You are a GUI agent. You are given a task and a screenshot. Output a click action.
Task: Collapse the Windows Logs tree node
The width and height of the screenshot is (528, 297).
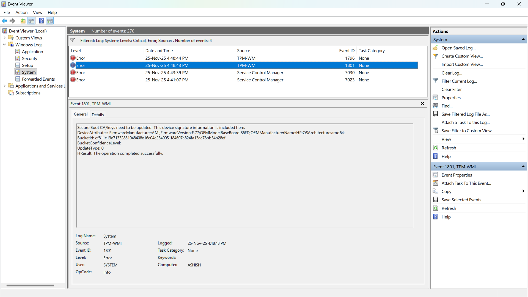point(4,45)
